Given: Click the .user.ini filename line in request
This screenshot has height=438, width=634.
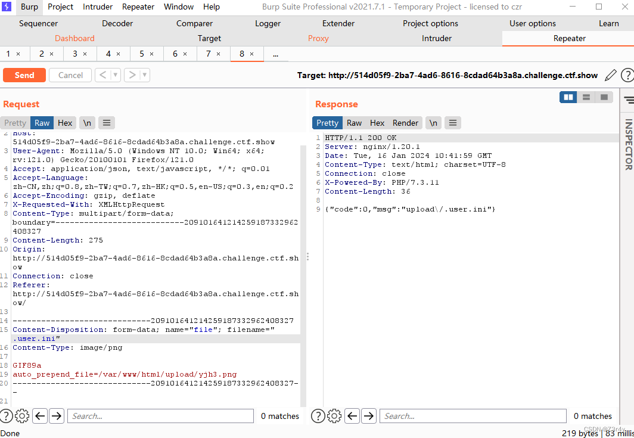Looking at the screenshot, I should coord(156,338).
